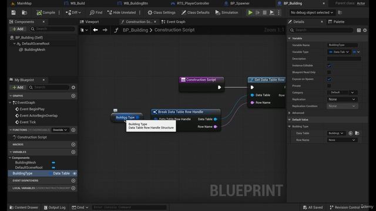The image size is (376, 211).
Task: Add a new component
Action: pyautogui.click(x=18, y=29)
